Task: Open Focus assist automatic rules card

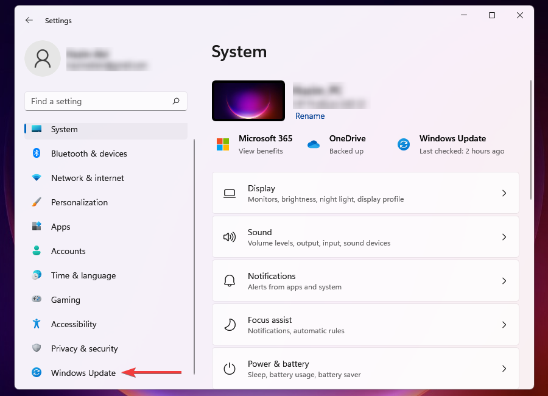Action: (365, 325)
